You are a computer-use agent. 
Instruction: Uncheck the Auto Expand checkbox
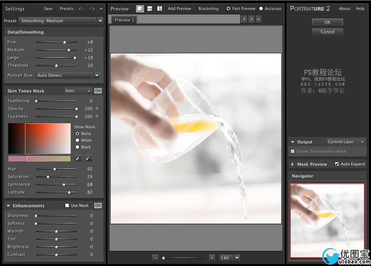click(x=337, y=164)
